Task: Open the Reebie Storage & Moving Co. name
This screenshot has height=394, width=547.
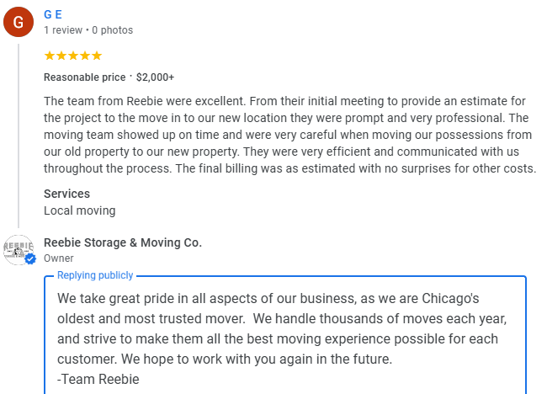Action: pos(123,242)
